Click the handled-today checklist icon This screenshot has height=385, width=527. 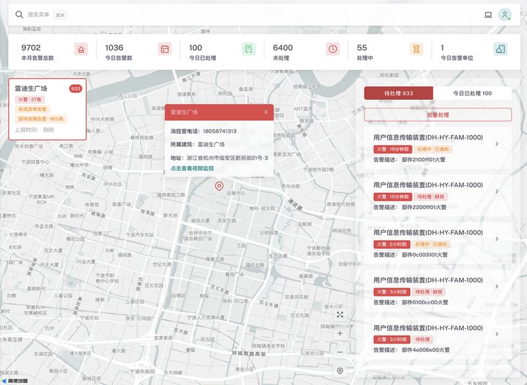click(249, 49)
